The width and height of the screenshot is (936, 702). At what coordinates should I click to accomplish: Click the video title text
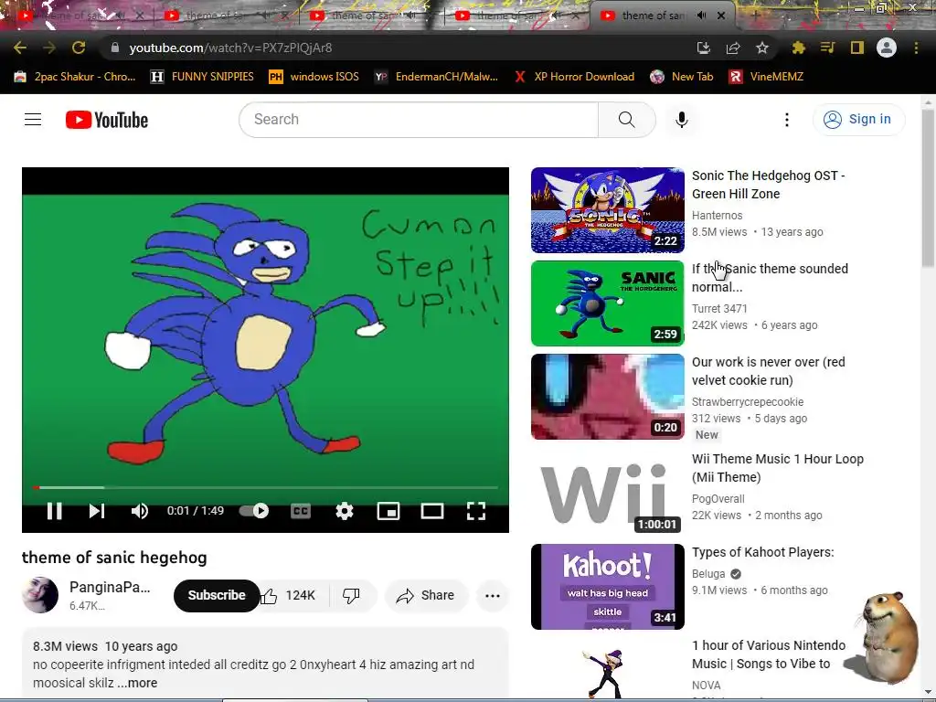point(114,558)
